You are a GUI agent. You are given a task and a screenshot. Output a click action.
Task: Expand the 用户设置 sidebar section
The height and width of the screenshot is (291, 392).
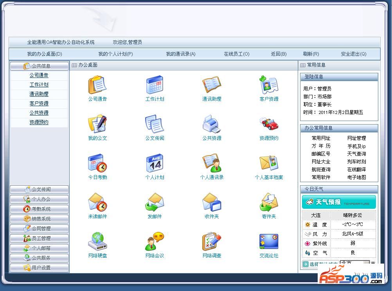pyautogui.click(x=39, y=268)
